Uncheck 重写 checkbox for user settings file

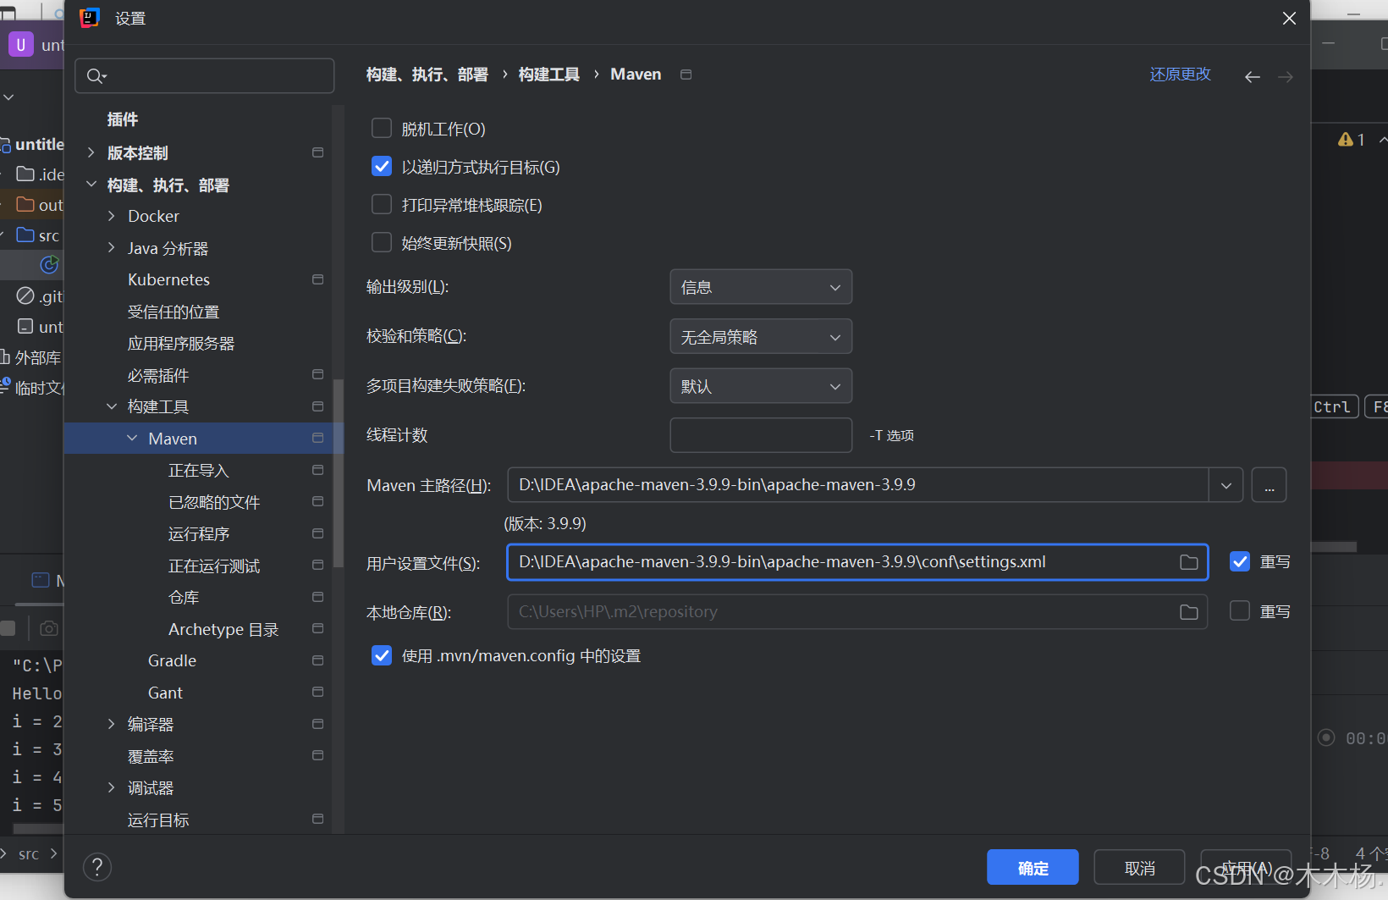[1240, 561]
